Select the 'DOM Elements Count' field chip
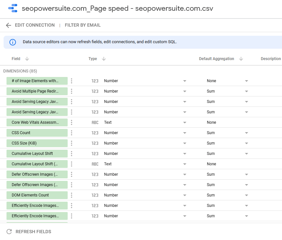The width and height of the screenshot is (282, 240). [37, 195]
